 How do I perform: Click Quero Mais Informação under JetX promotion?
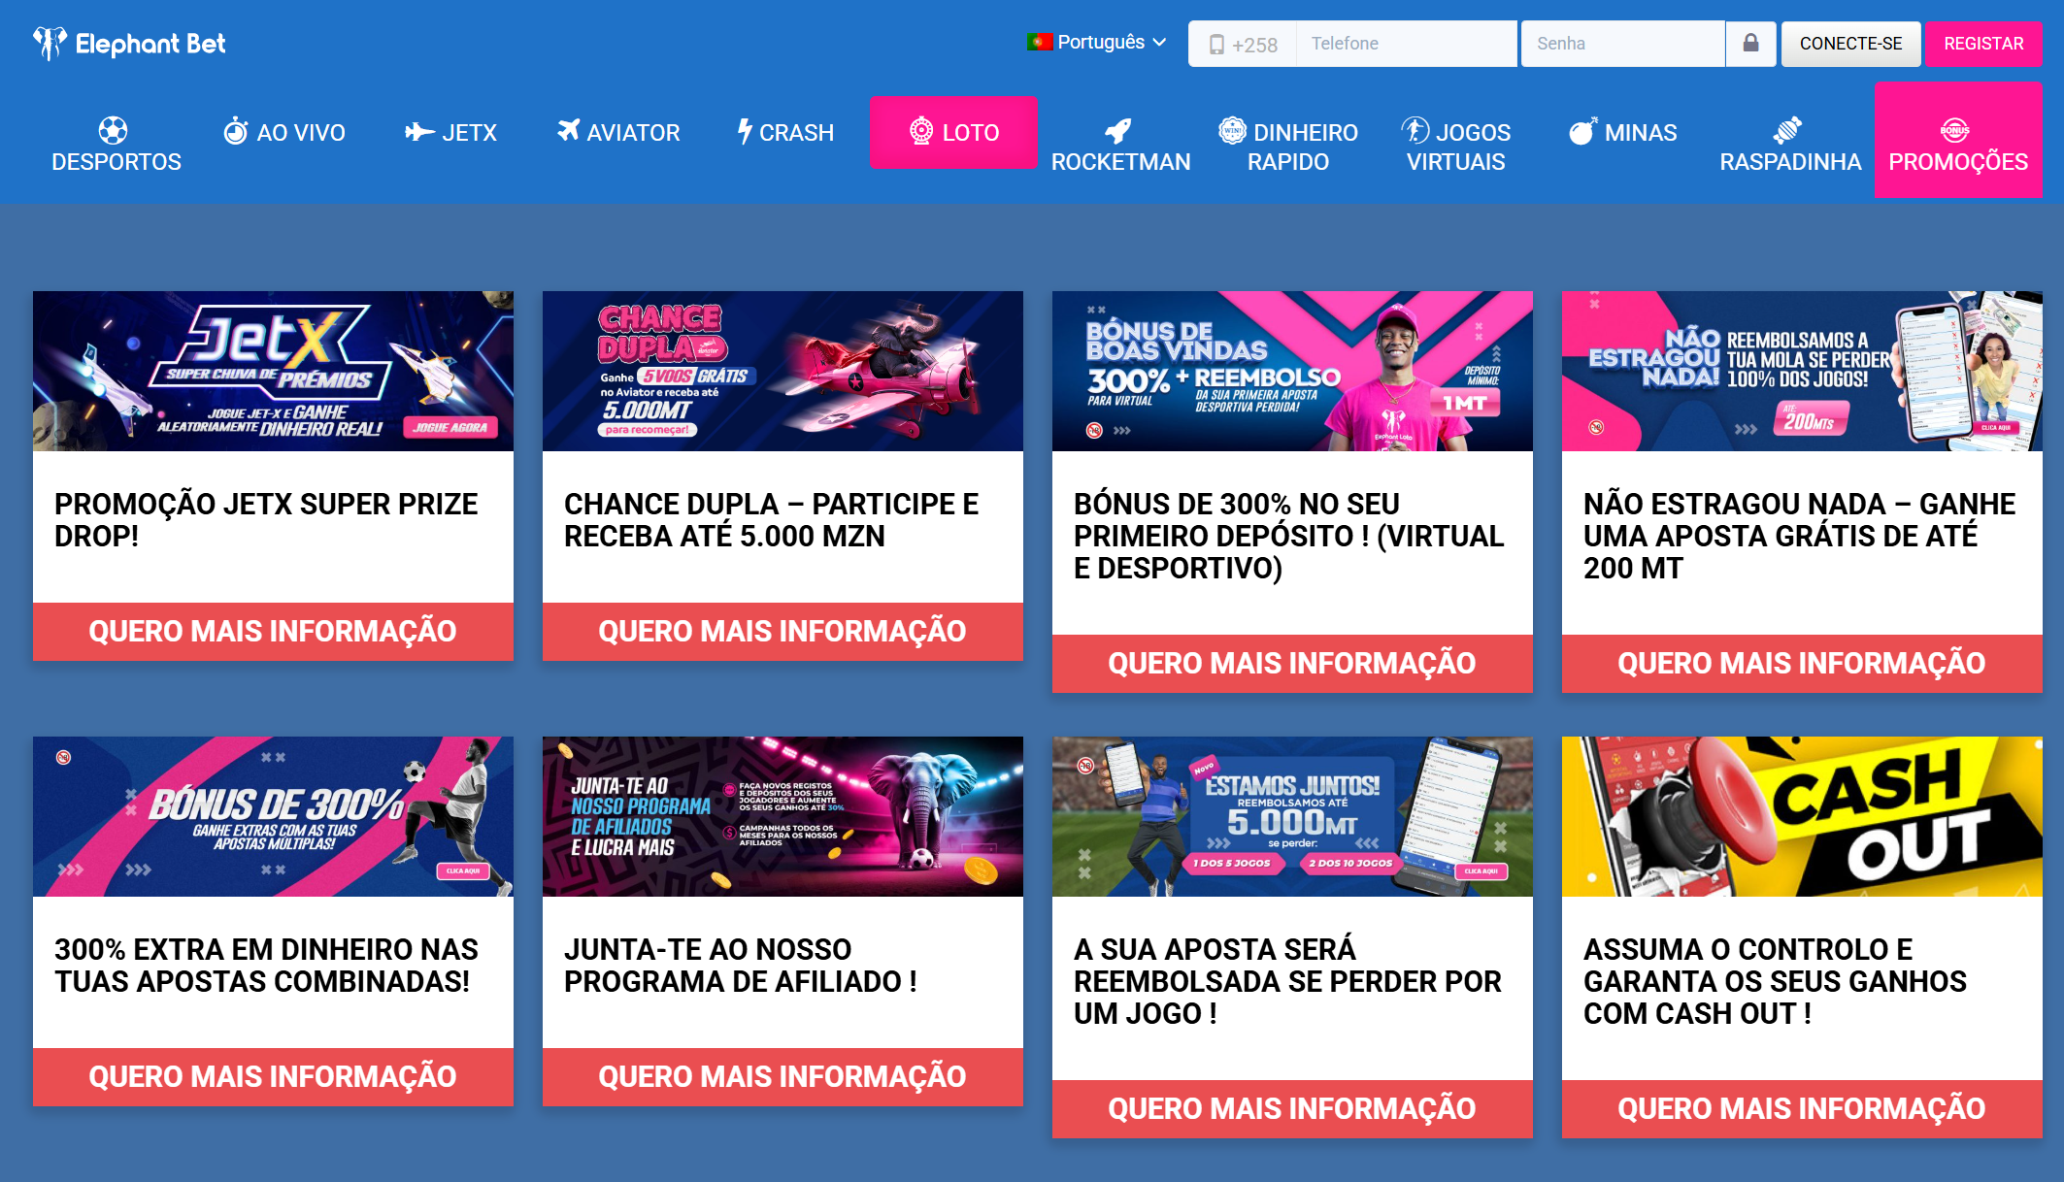273,631
